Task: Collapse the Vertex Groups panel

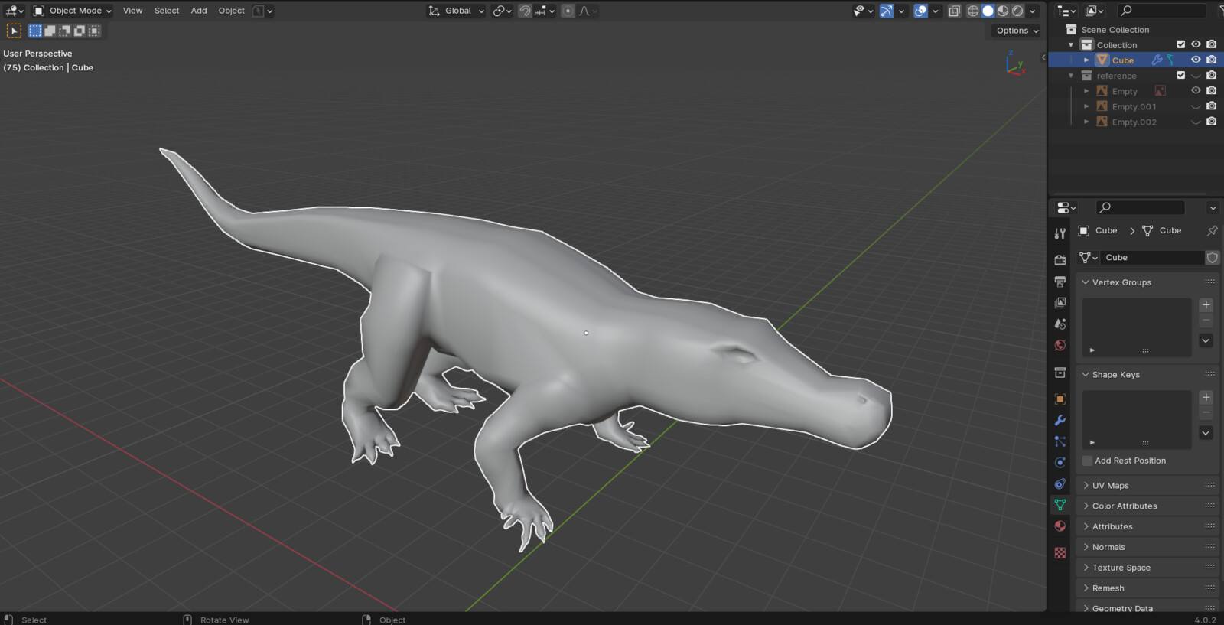Action: click(1121, 282)
